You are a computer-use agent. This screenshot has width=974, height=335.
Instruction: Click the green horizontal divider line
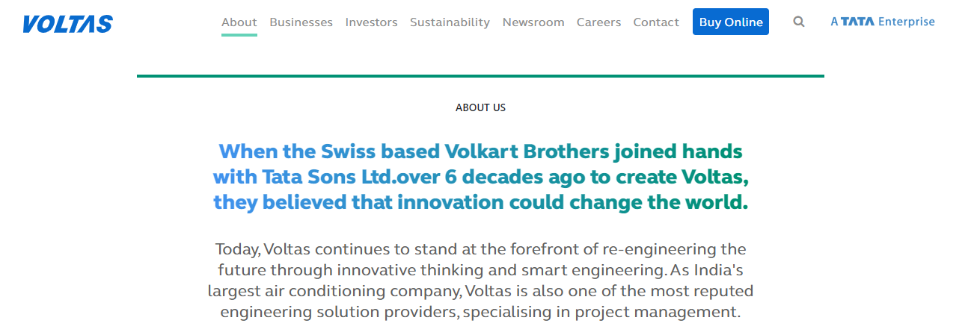click(480, 76)
